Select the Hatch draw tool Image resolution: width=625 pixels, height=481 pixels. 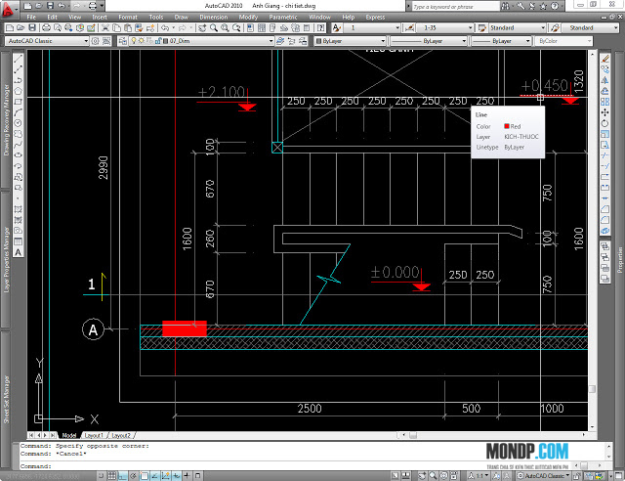pos(19,209)
